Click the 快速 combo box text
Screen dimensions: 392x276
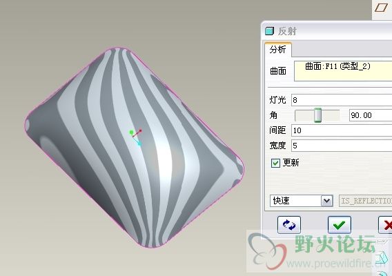pos(282,201)
